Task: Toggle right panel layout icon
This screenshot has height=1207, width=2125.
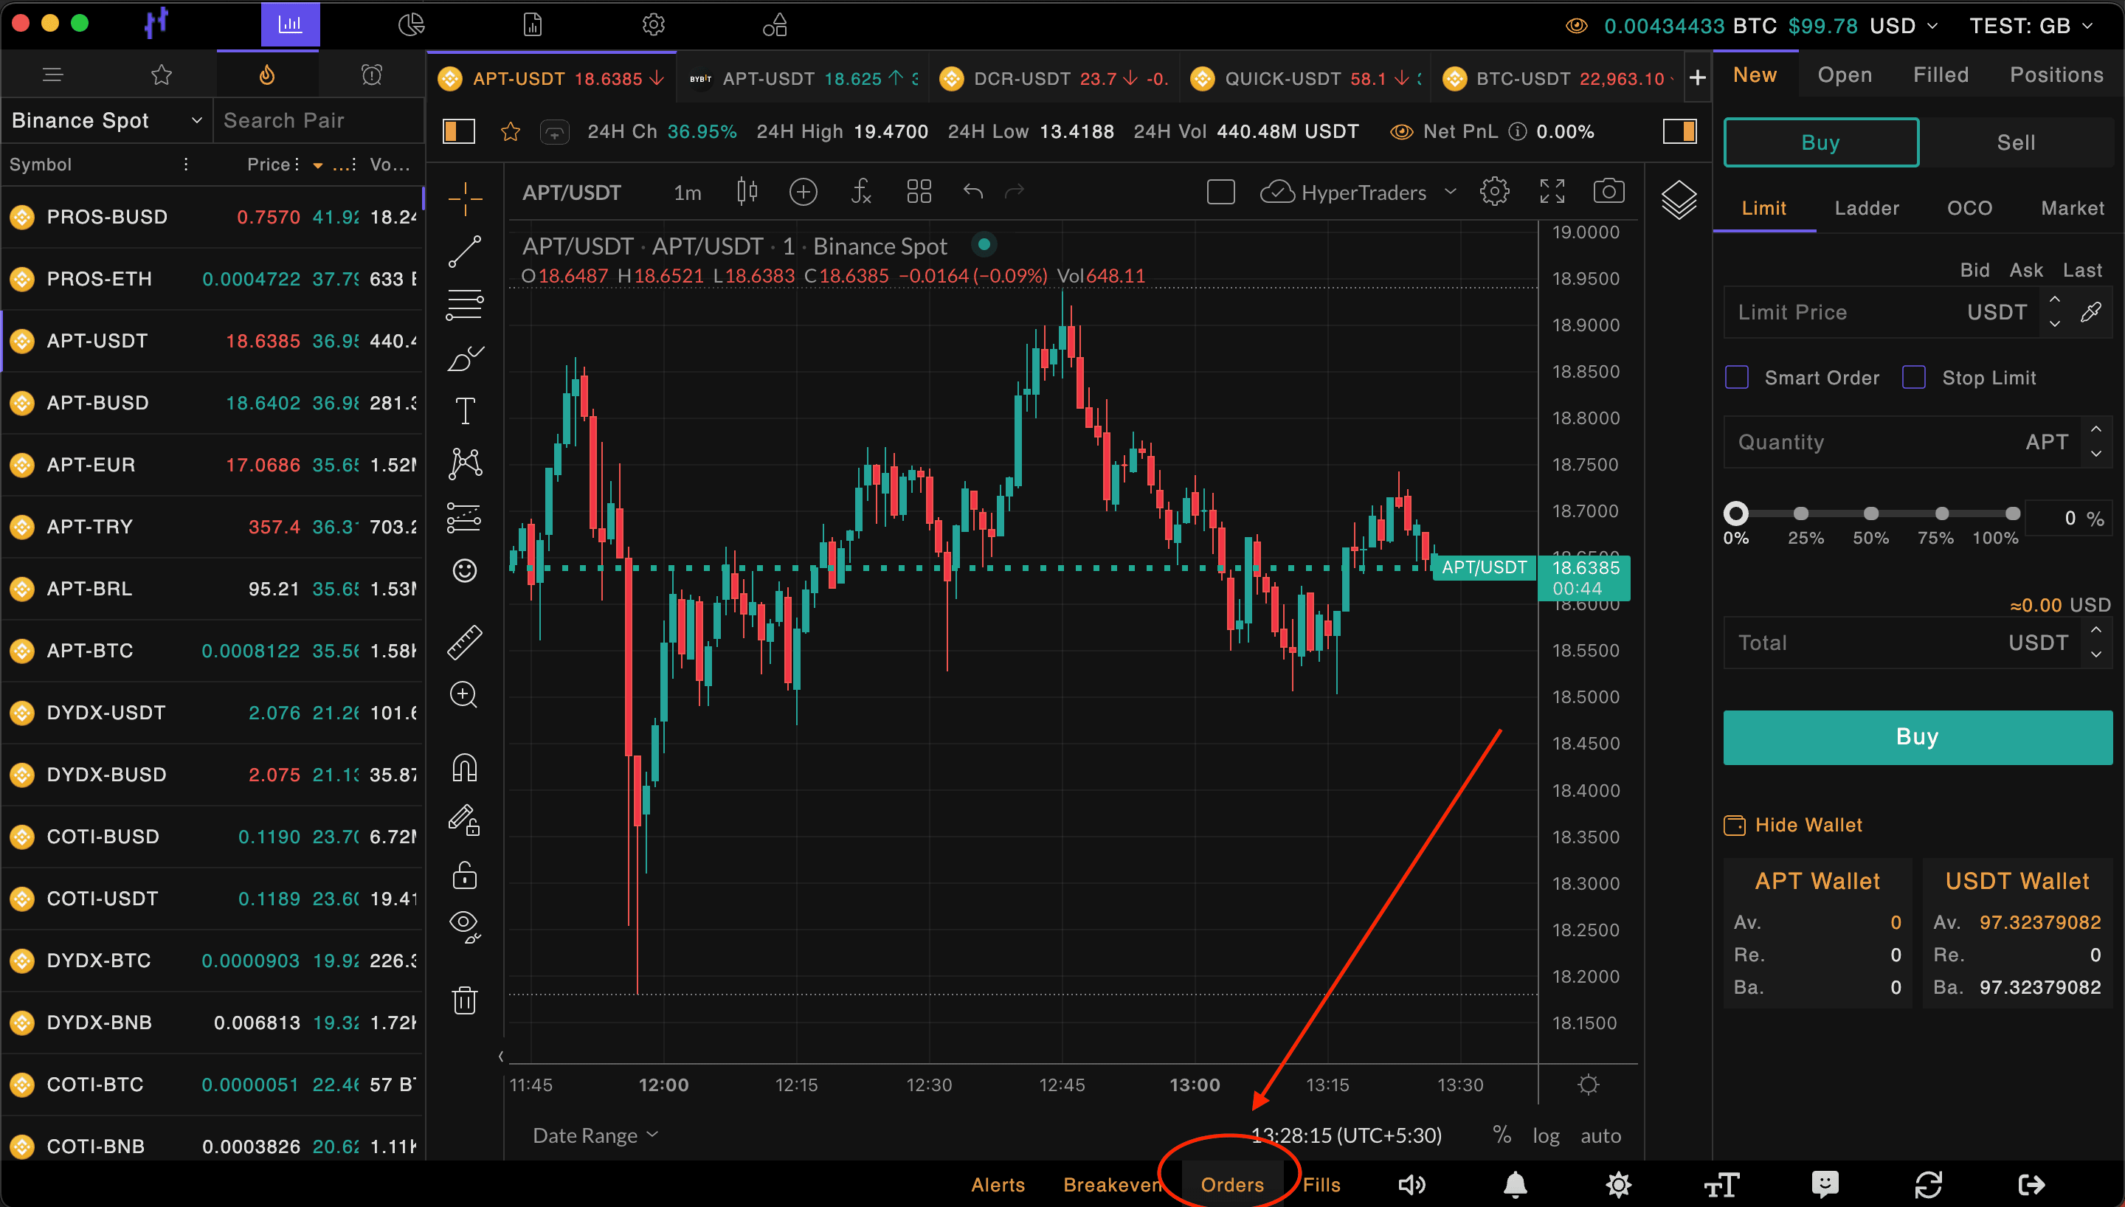Action: tap(1680, 132)
